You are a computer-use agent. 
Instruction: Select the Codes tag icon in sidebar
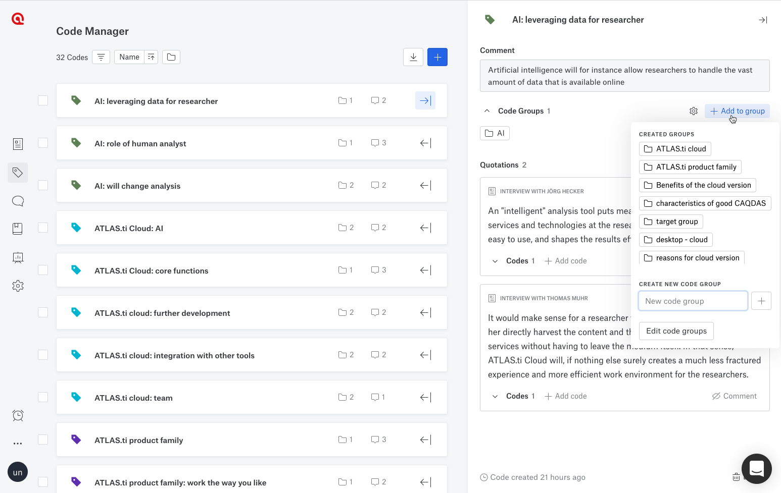[x=18, y=173]
